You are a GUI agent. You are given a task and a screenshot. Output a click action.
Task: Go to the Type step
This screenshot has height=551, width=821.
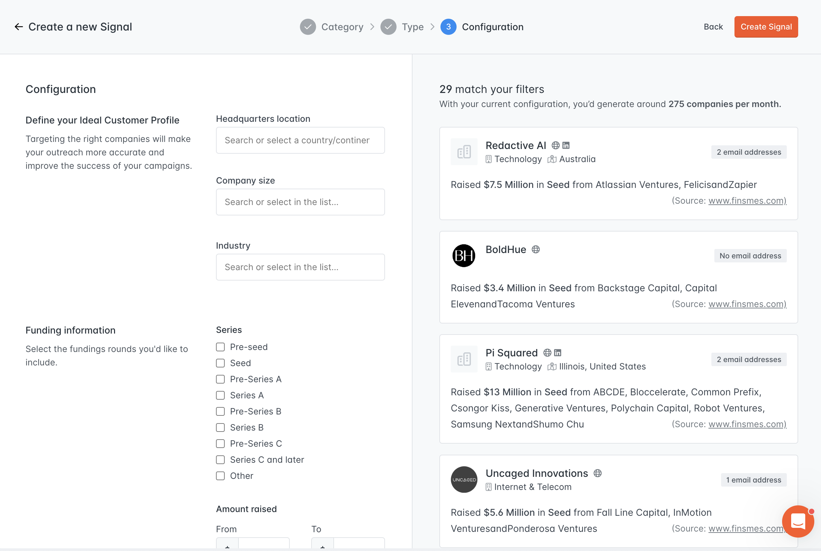tap(413, 27)
